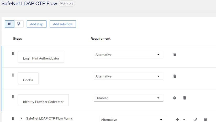Open Cookie requirement dropdown
Screen dimensions: 216x122
pyautogui.click(x=129, y=76)
